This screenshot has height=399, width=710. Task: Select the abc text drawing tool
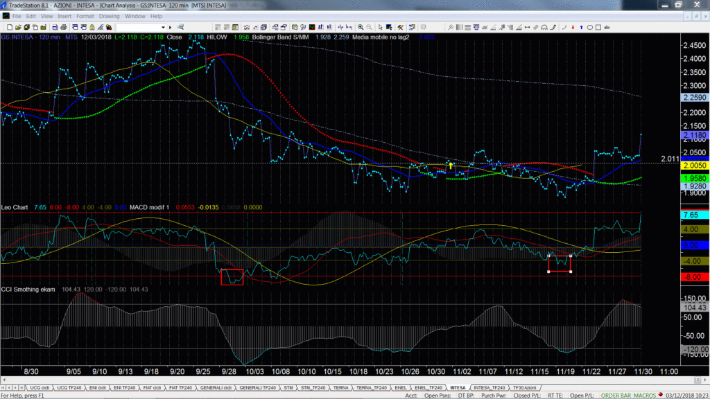click(x=607, y=27)
